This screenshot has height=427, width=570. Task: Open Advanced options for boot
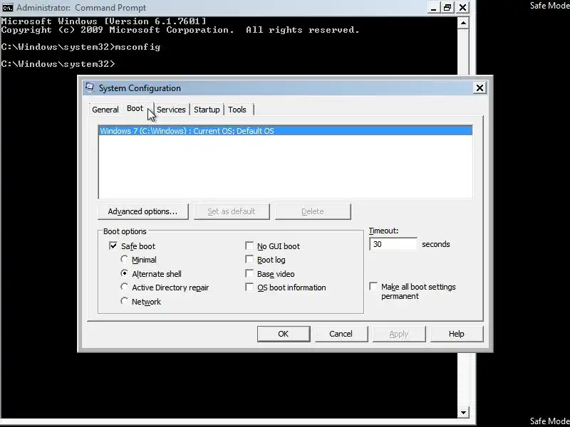click(x=143, y=211)
